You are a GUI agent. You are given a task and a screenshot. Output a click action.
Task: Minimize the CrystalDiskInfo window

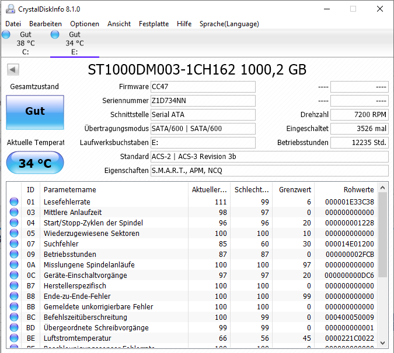coord(327,9)
